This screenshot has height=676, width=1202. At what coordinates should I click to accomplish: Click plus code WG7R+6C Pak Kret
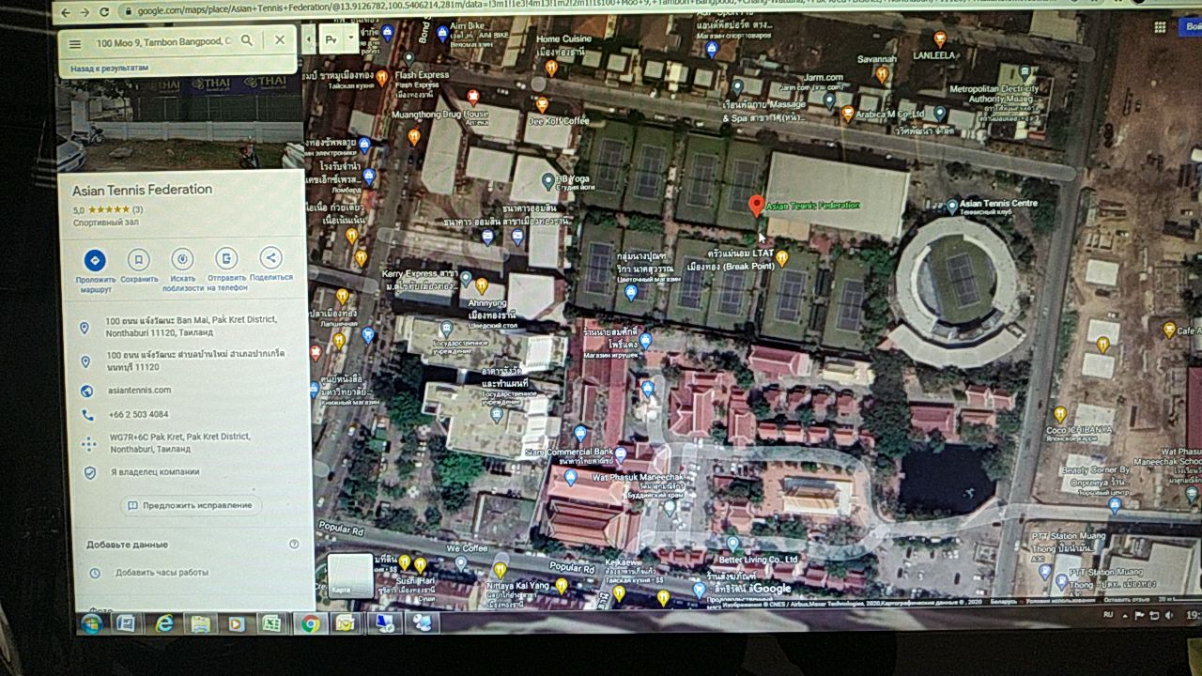point(178,442)
